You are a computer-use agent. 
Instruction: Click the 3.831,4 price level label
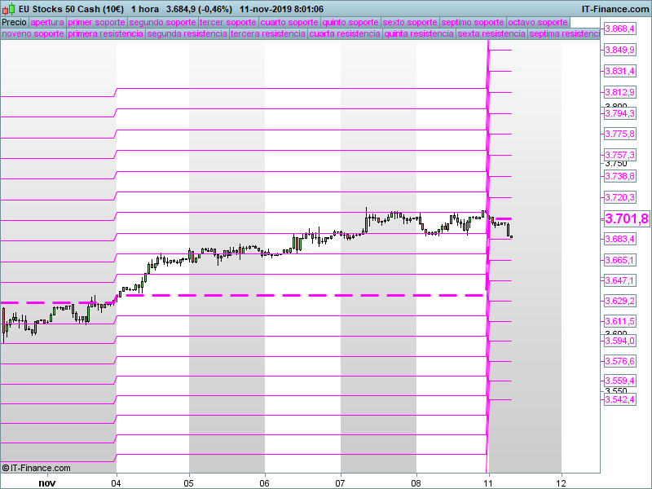[x=619, y=71]
